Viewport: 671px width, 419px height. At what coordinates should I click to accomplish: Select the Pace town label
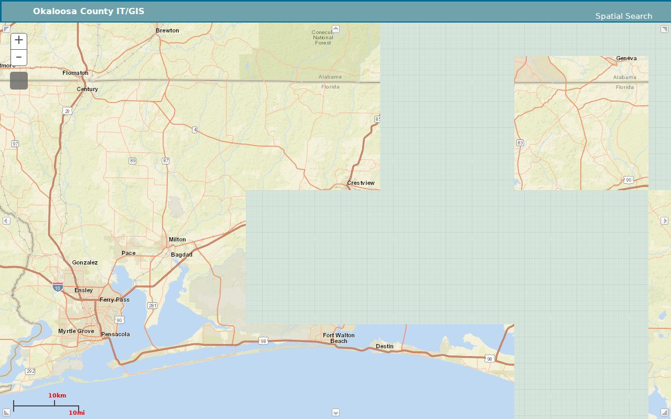[x=128, y=253]
